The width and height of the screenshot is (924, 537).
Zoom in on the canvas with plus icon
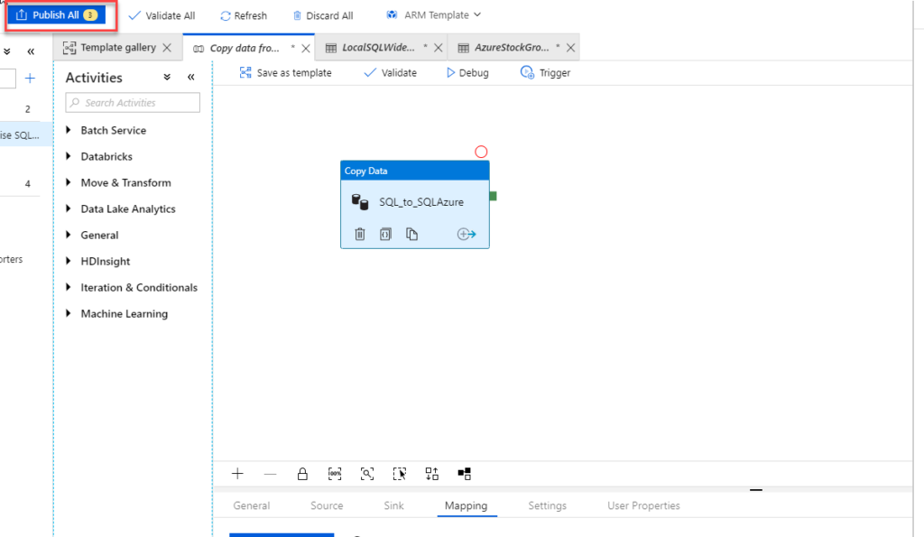tap(237, 474)
